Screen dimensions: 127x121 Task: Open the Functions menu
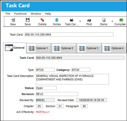tap(20, 14)
